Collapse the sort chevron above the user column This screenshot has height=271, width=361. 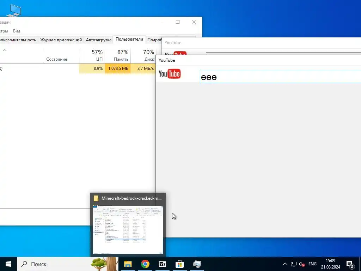(x=5, y=50)
